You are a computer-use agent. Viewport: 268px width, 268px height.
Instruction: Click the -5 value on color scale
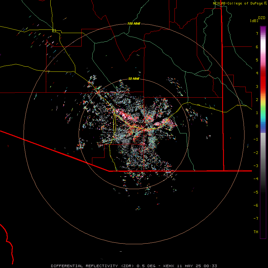(256, 192)
